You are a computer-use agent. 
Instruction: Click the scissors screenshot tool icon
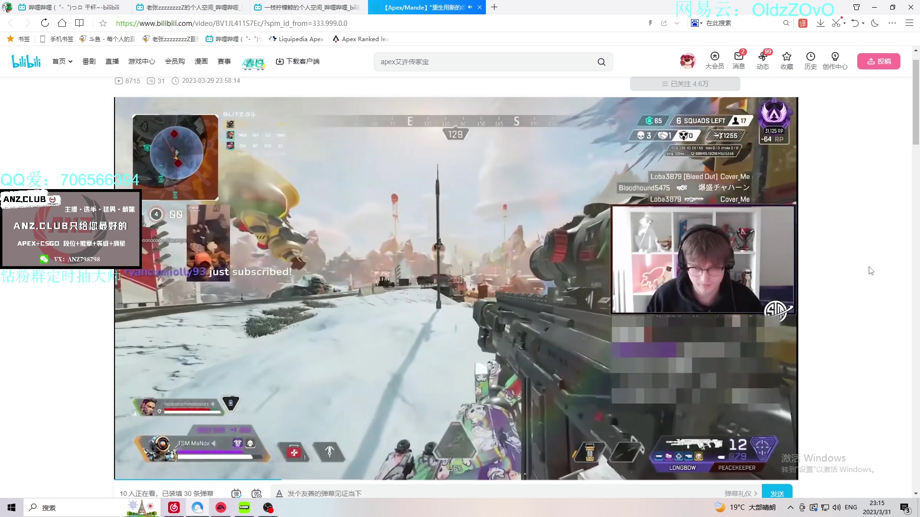point(836,23)
